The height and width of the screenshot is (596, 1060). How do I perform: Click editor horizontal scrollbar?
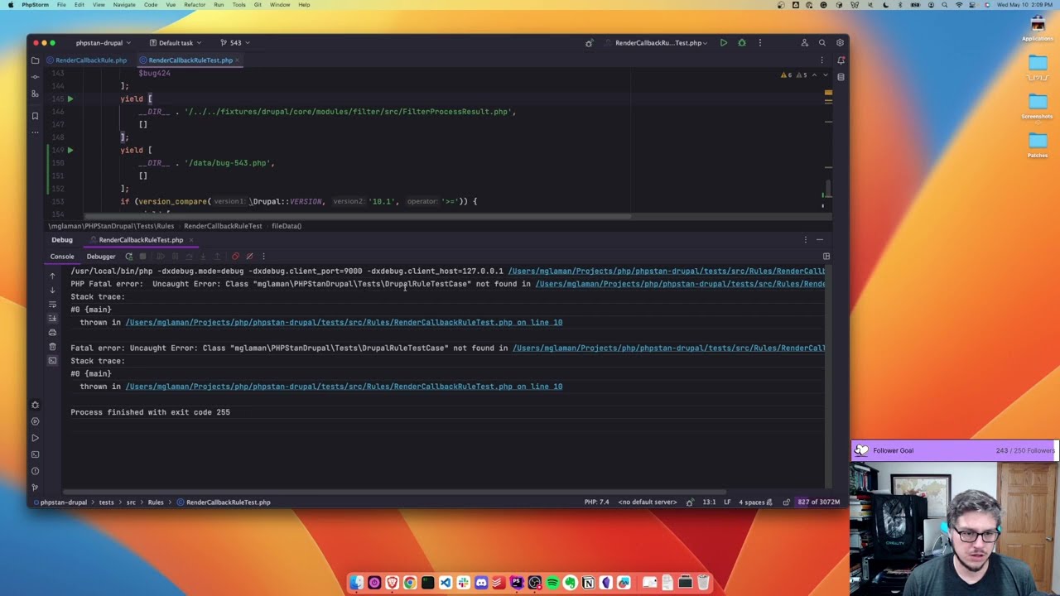click(x=356, y=217)
